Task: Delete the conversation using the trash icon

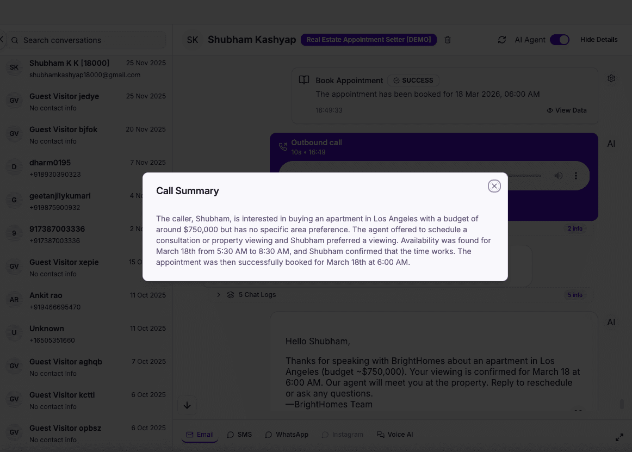Action: tap(447, 40)
